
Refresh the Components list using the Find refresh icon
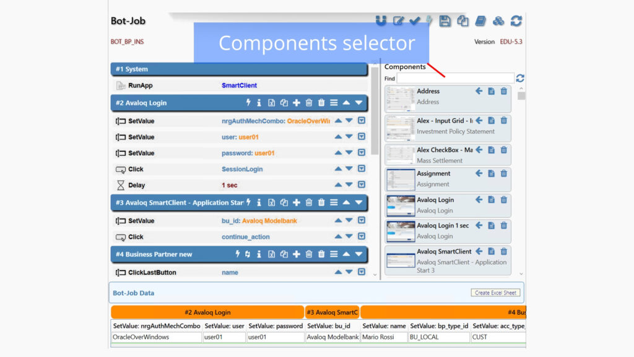(520, 78)
